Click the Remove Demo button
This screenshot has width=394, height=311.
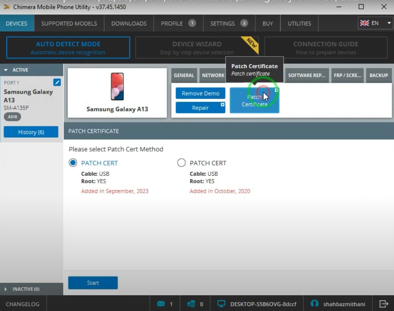point(201,93)
